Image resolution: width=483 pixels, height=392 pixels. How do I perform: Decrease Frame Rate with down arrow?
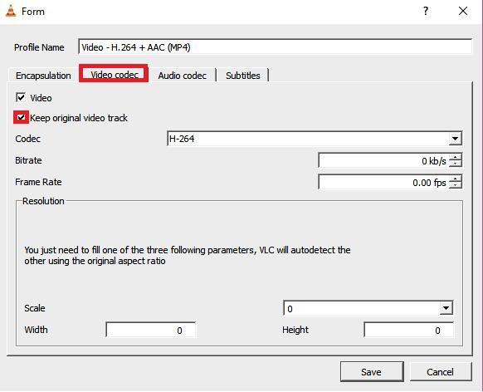456,185
